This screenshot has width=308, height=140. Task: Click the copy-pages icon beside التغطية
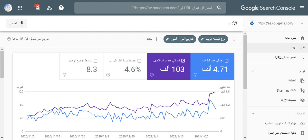pyautogui.click(x=302, y=81)
